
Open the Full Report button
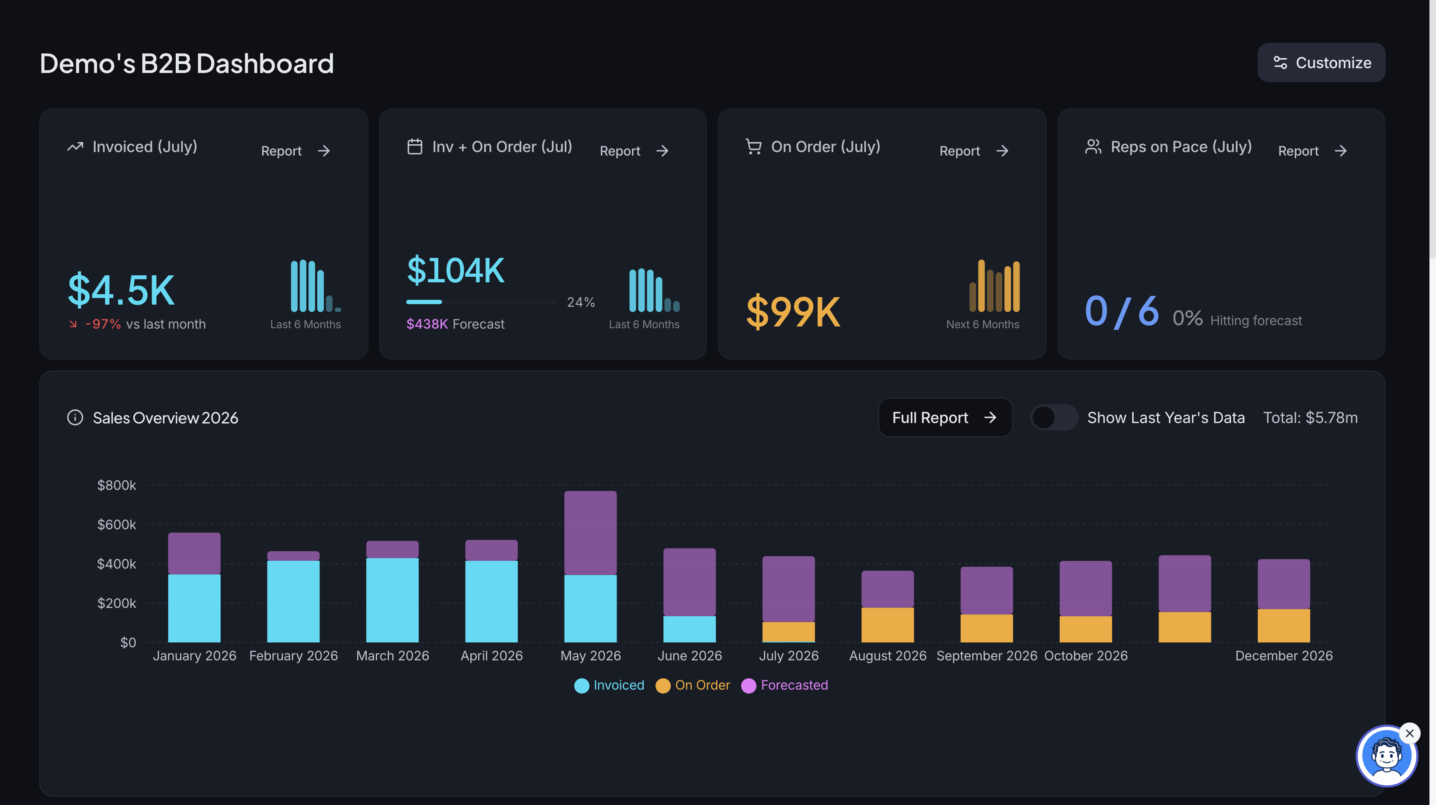945,417
